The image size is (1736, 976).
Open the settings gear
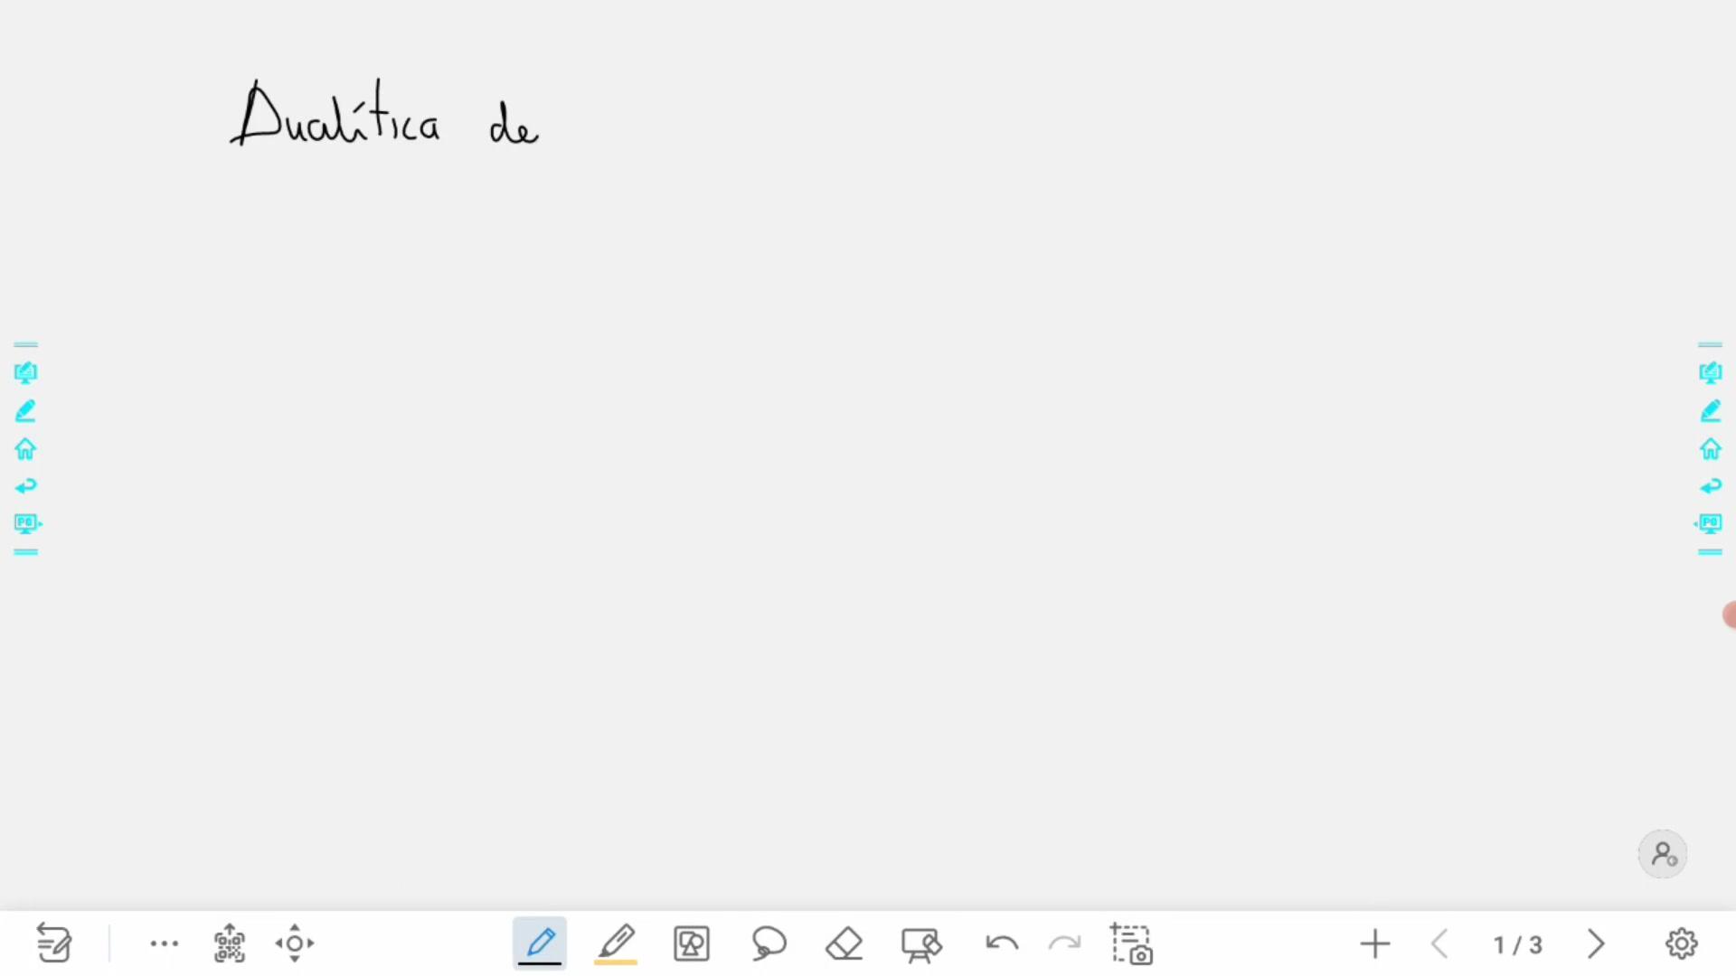click(x=1682, y=943)
